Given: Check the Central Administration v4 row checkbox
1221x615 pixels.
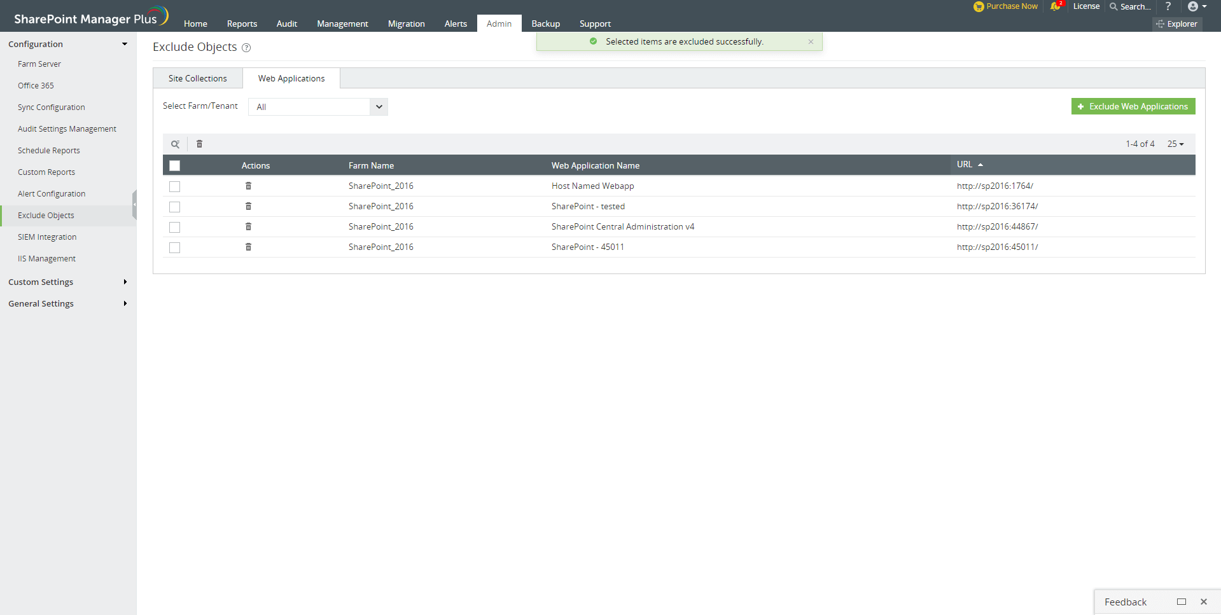Looking at the screenshot, I should pos(175,227).
